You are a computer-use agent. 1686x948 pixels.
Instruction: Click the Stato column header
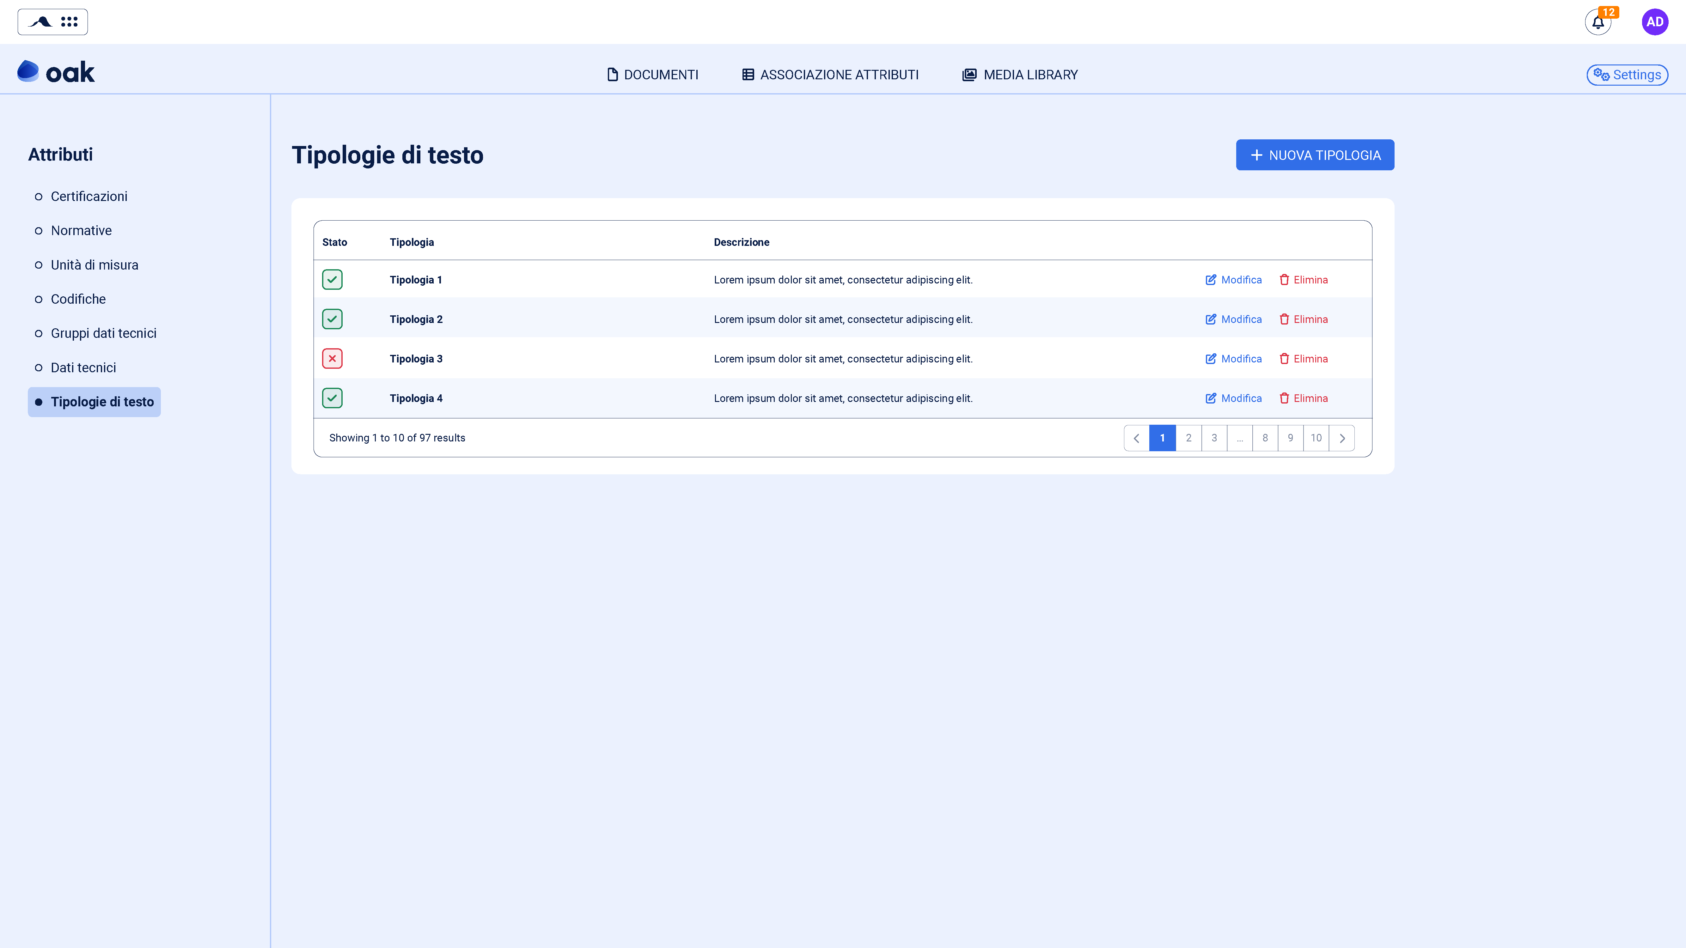tap(334, 242)
